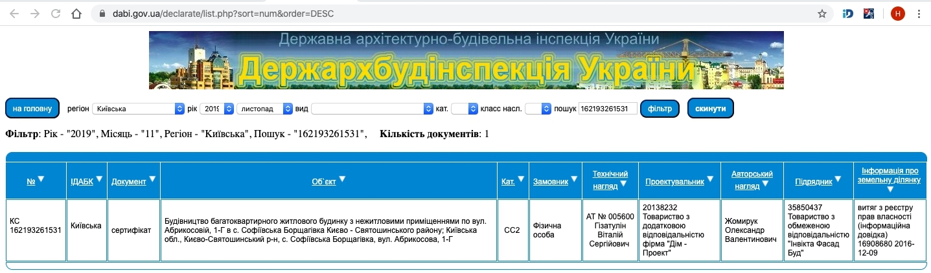The width and height of the screenshot is (931, 273).
Task: Select the Київська cell in the table row
Action: 86,230
